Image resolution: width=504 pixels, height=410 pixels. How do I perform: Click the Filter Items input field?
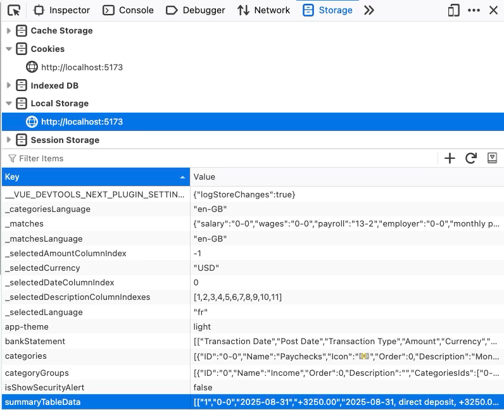coord(190,158)
